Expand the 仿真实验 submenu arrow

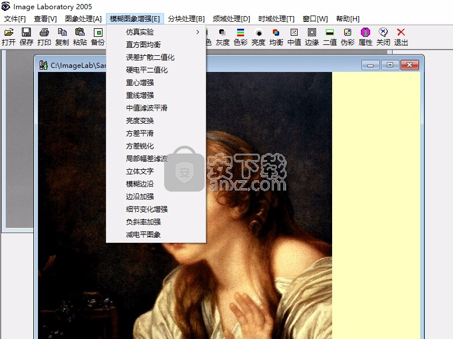click(197, 32)
